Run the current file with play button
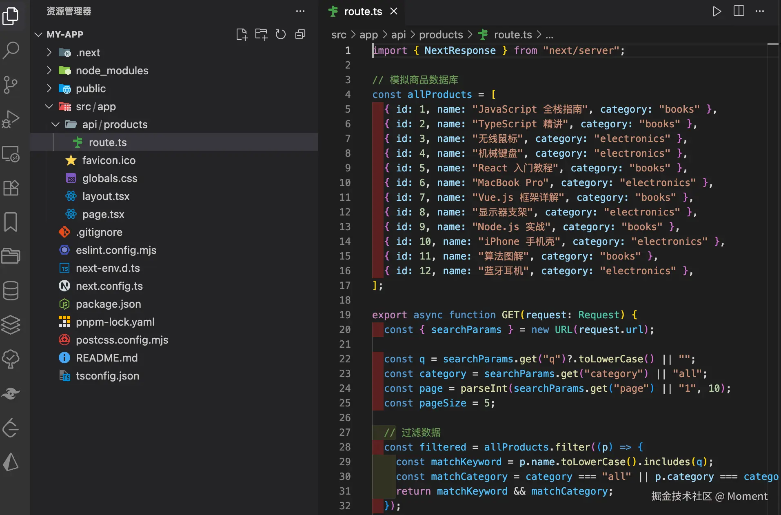Viewport: 781px width, 515px height. (x=717, y=11)
